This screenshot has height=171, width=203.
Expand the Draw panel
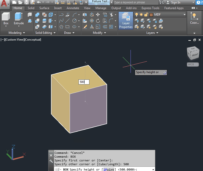[x=69, y=33]
